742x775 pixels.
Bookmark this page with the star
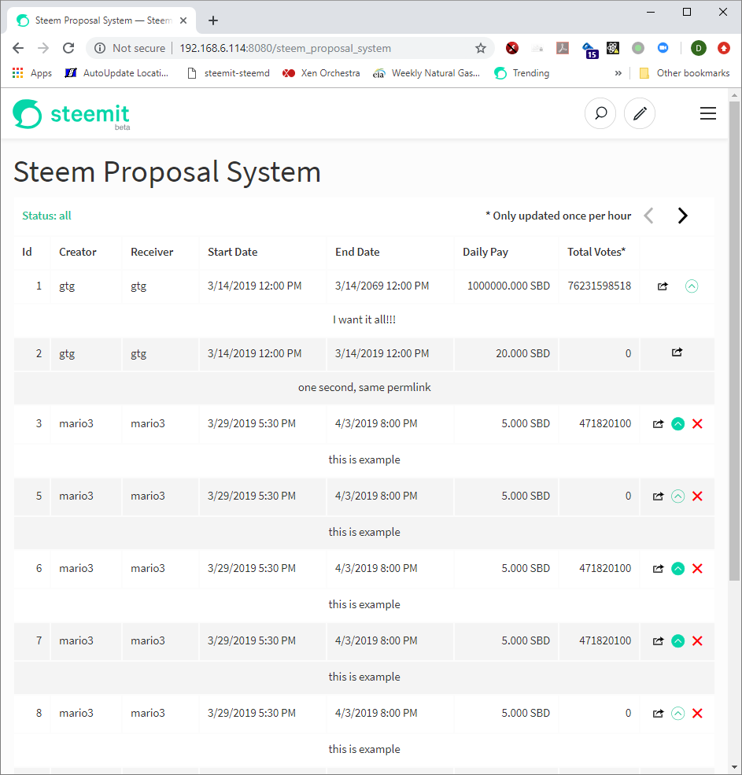click(481, 48)
